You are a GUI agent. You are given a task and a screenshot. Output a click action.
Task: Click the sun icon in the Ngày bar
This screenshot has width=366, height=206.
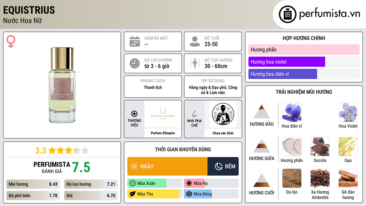[134, 166]
